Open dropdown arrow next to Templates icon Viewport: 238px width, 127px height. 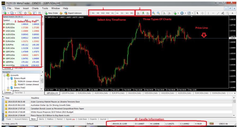(192, 13)
